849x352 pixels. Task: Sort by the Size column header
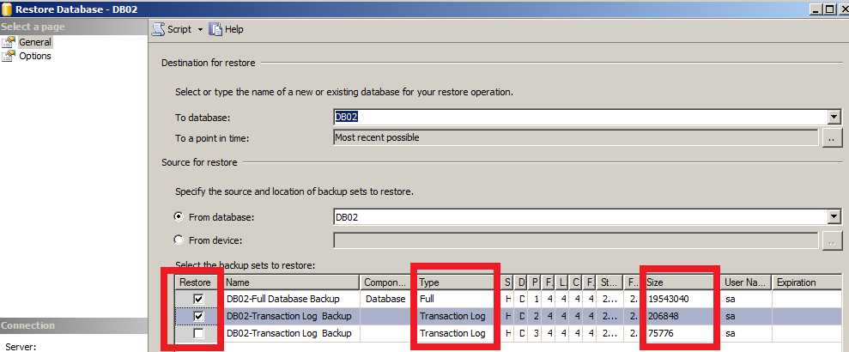(680, 282)
